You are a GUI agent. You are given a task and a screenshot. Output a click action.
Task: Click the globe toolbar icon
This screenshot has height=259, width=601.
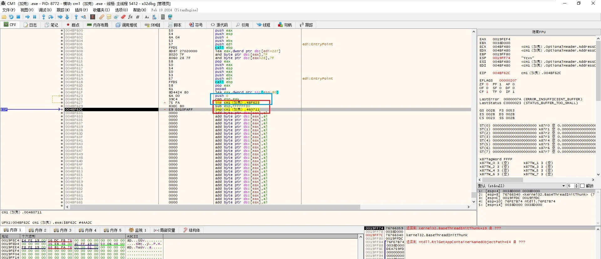point(170,17)
